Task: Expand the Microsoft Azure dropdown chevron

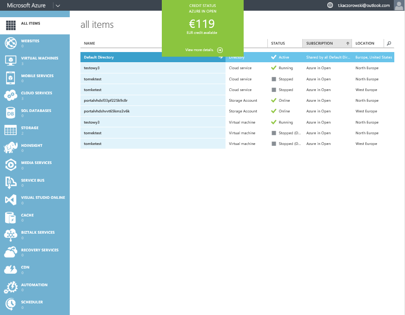Action: 58,6
